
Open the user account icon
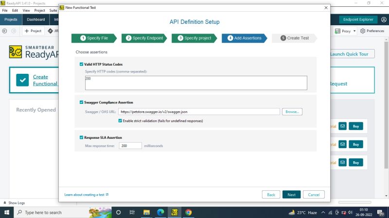click(384, 19)
